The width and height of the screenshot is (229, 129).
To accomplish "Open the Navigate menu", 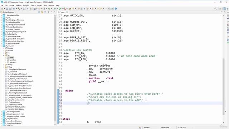I will click(x=26, y=5).
